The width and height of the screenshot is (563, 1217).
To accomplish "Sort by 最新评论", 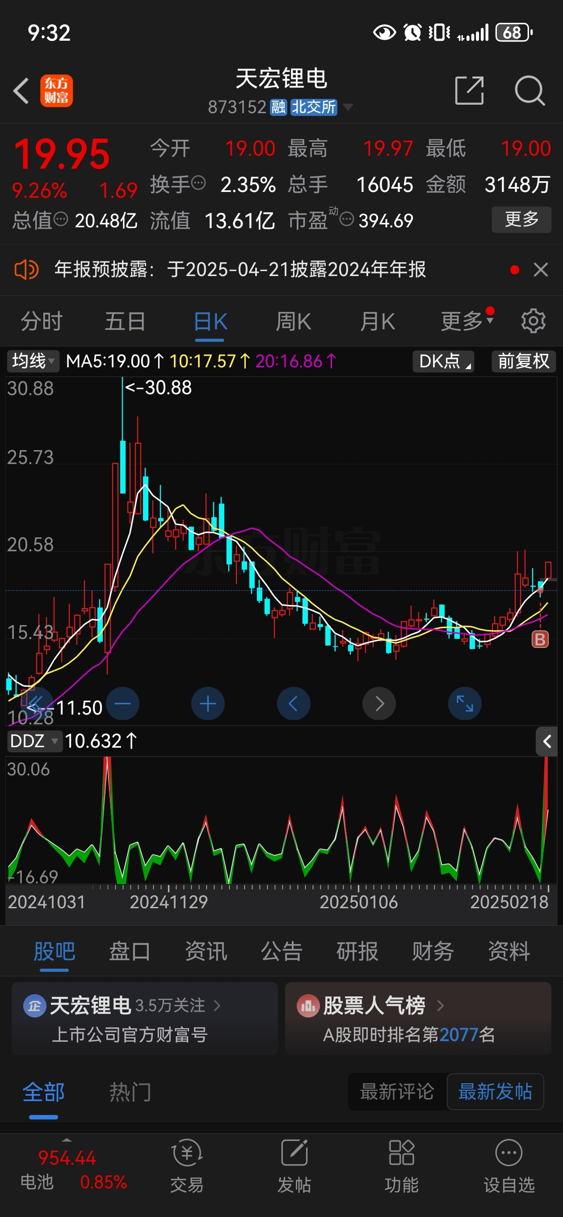I will [x=397, y=1092].
